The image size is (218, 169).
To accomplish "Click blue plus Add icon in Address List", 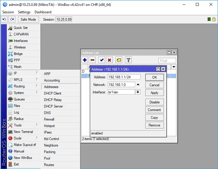I will 85,60.
